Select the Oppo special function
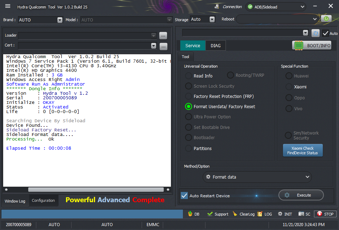The height and width of the screenshot is (230, 339). point(289,98)
